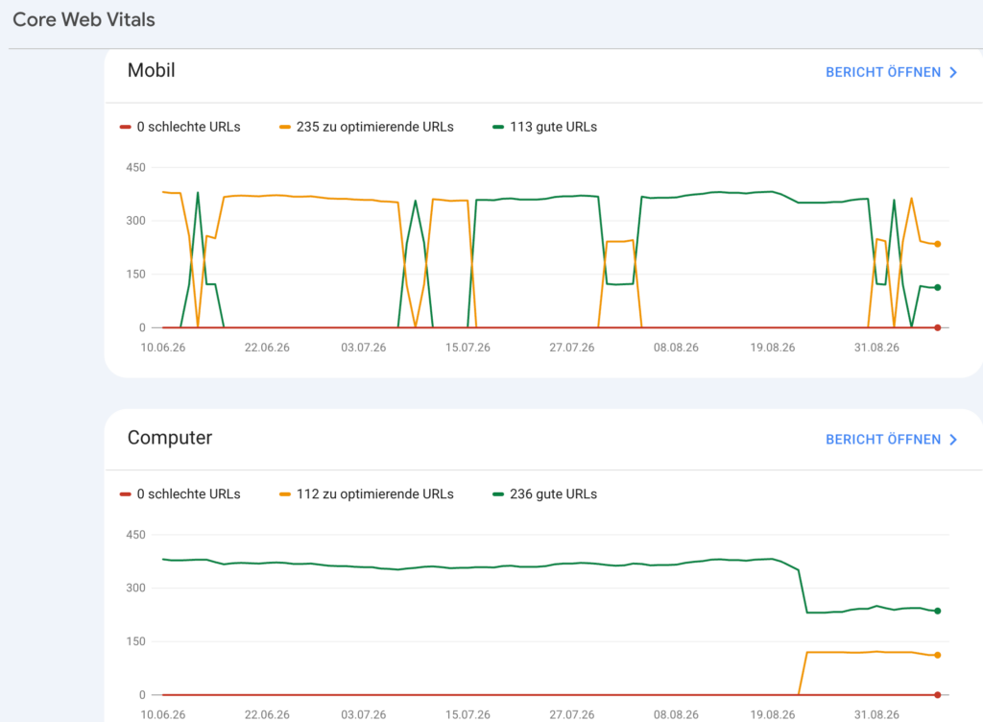The height and width of the screenshot is (722, 983).
Task: Click date label 27.07.26 on Computer chart
Action: tap(572, 714)
